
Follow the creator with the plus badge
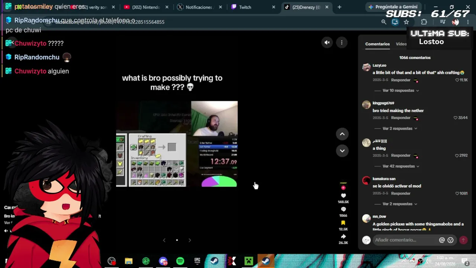343,188
